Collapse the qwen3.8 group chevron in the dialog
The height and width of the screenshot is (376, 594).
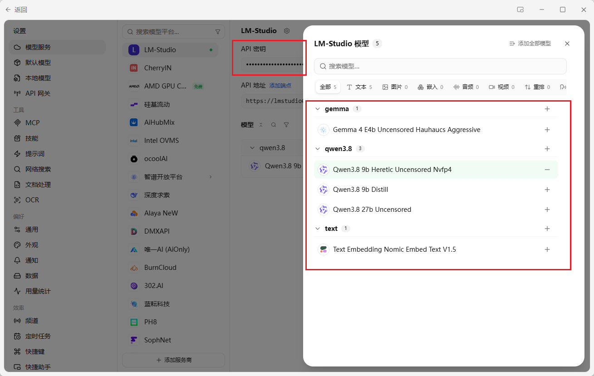(318, 149)
